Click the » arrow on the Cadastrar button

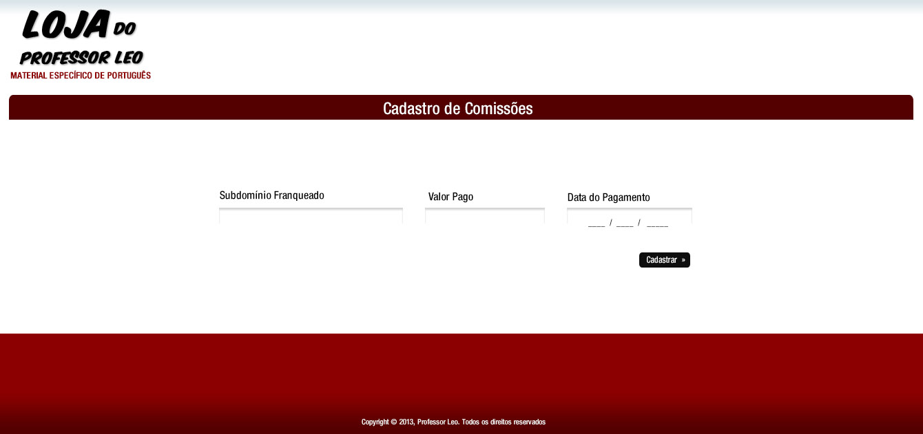point(683,260)
